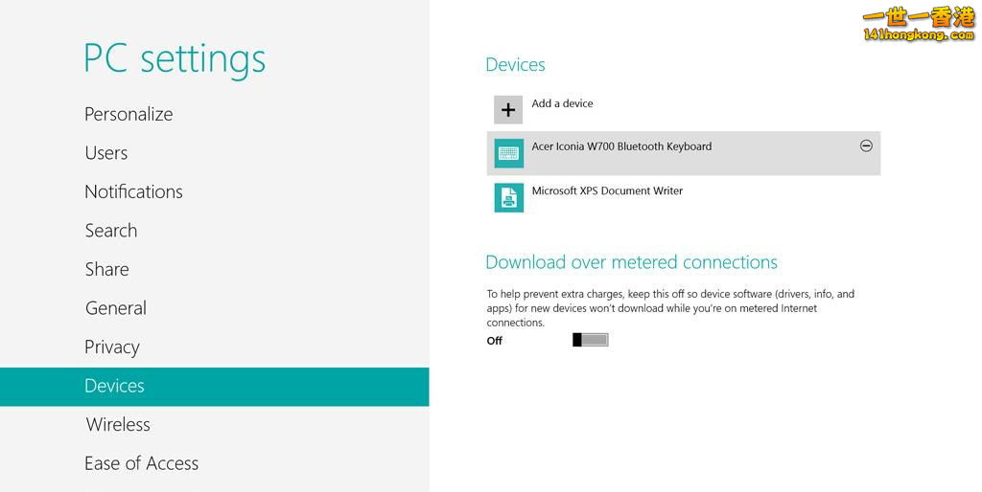
Task: Select Microsoft XPS Document Writer name
Action: tap(607, 190)
